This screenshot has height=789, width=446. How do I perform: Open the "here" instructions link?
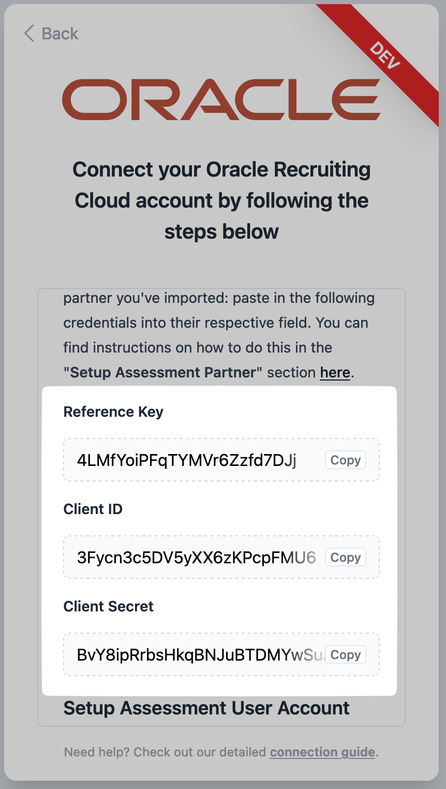pos(335,373)
